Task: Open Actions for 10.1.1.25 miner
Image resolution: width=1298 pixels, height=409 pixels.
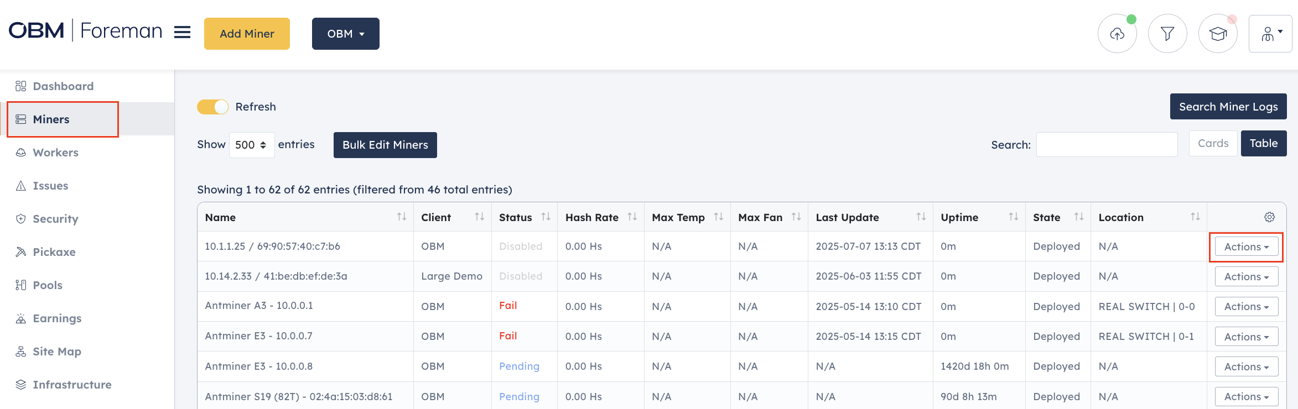Action: pos(1247,247)
